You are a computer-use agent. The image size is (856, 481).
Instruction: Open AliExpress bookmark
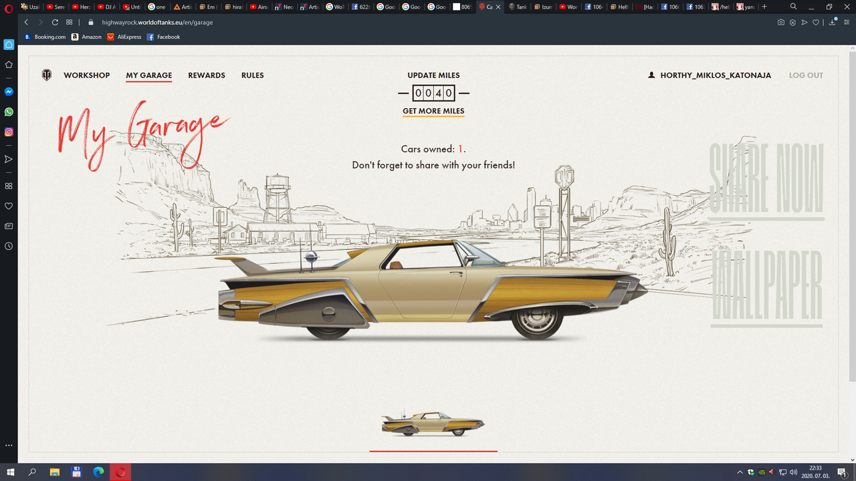pyautogui.click(x=124, y=37)
